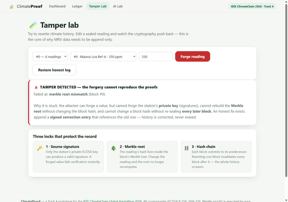The width and height of the screenshot is (288, 202).
Task: Select the Tamper Lab tab
Action: coord(98,6)
